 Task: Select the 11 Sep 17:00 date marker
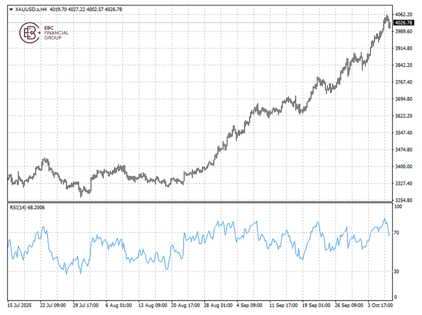(283, 305)
